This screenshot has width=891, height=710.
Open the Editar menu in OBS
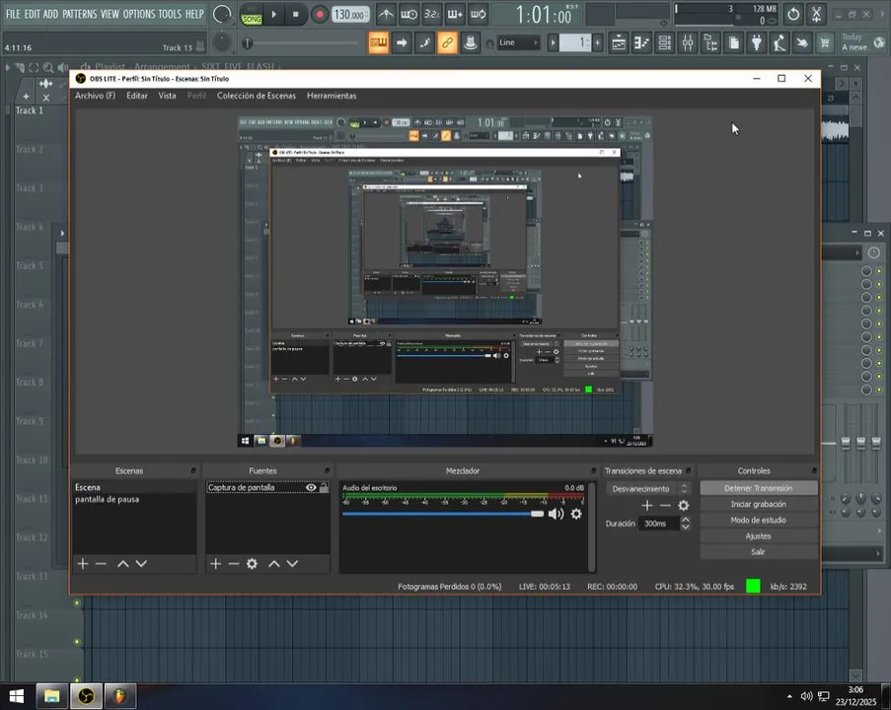(137, 96)
